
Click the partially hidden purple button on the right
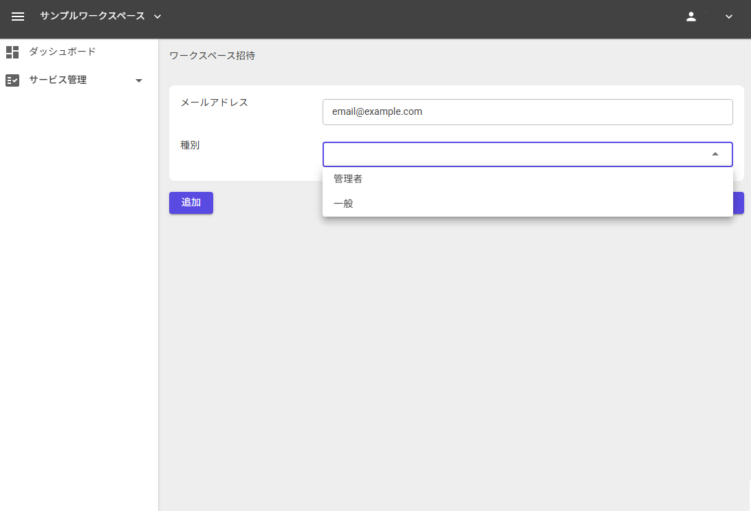point(739,203)
